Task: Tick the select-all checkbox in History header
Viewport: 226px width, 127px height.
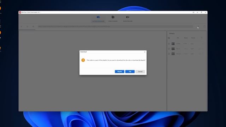Action: coord(169,38)
